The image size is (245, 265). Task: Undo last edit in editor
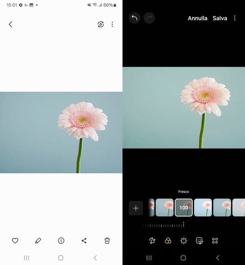pos(135,18)
